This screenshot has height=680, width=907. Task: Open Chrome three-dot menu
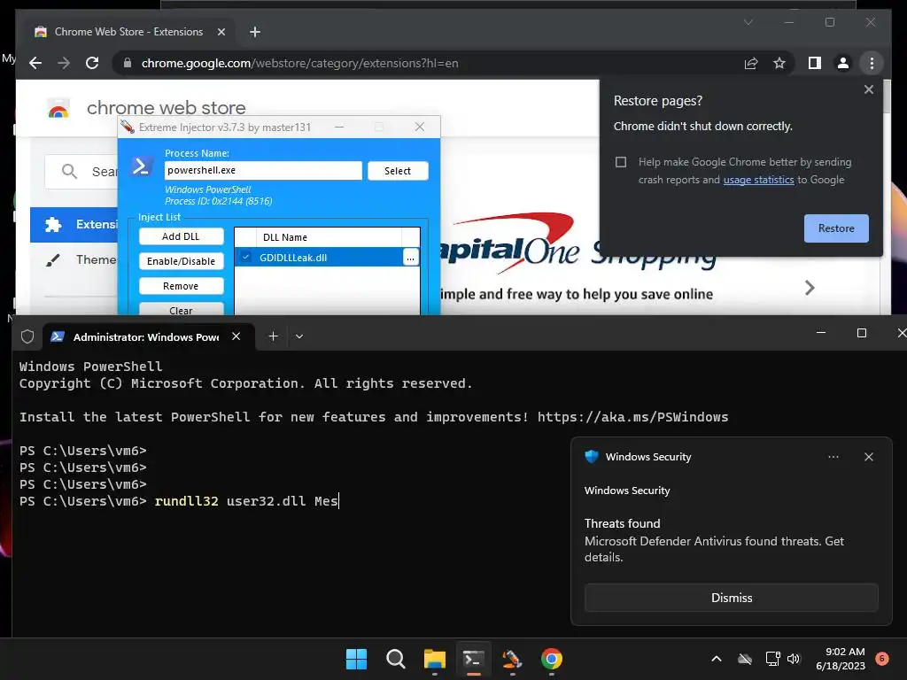(x=872, y=63)
